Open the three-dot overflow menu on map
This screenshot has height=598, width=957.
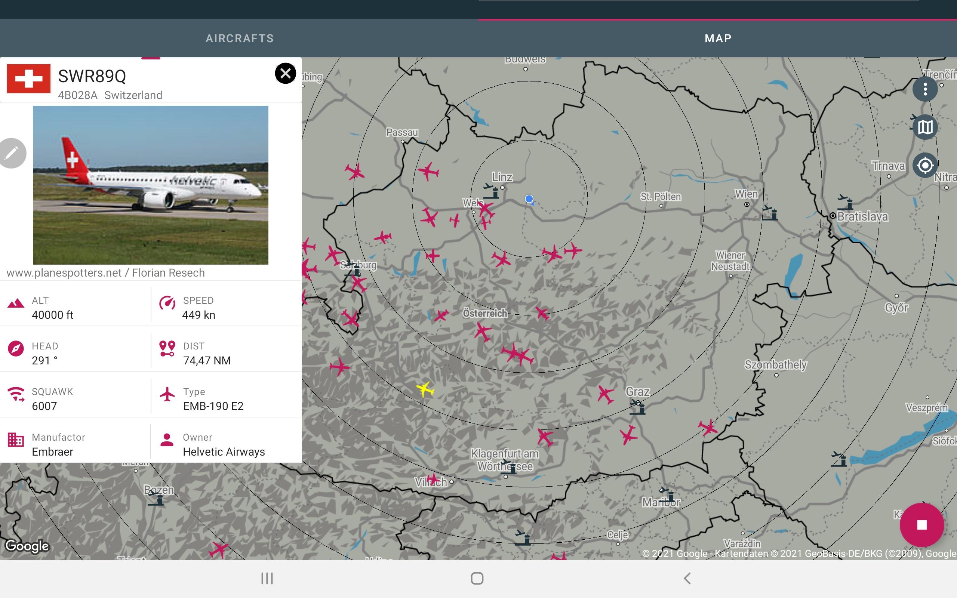tap(925, 89)
